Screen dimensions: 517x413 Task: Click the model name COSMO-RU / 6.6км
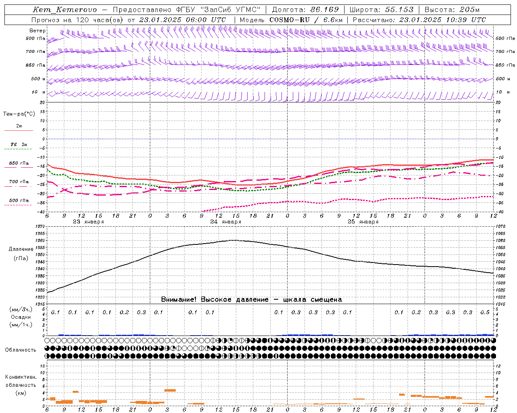point(306,20)
